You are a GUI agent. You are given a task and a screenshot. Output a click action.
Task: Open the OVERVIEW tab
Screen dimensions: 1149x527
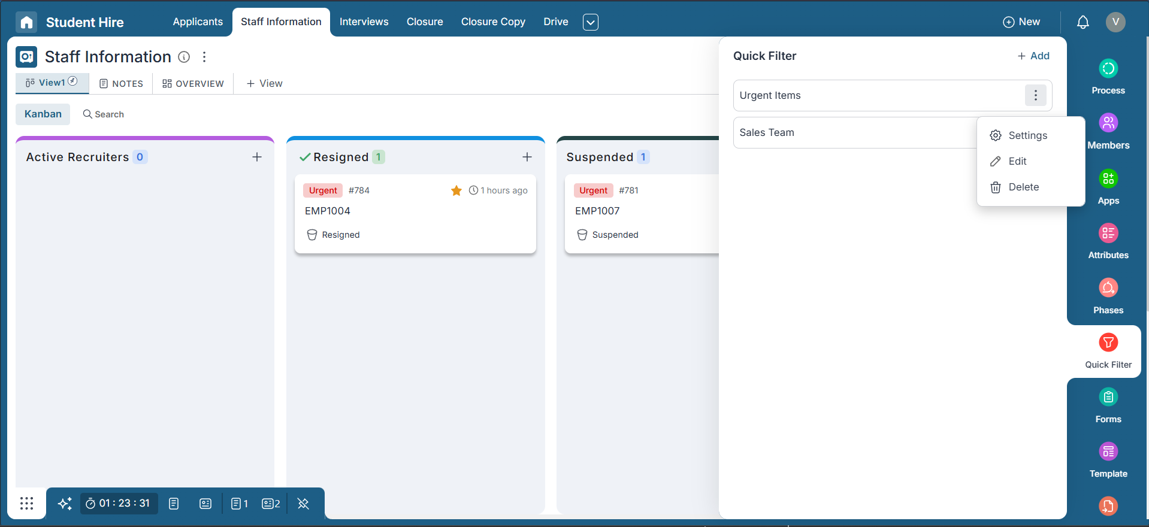pyautogui.click(x=193, y=84)
